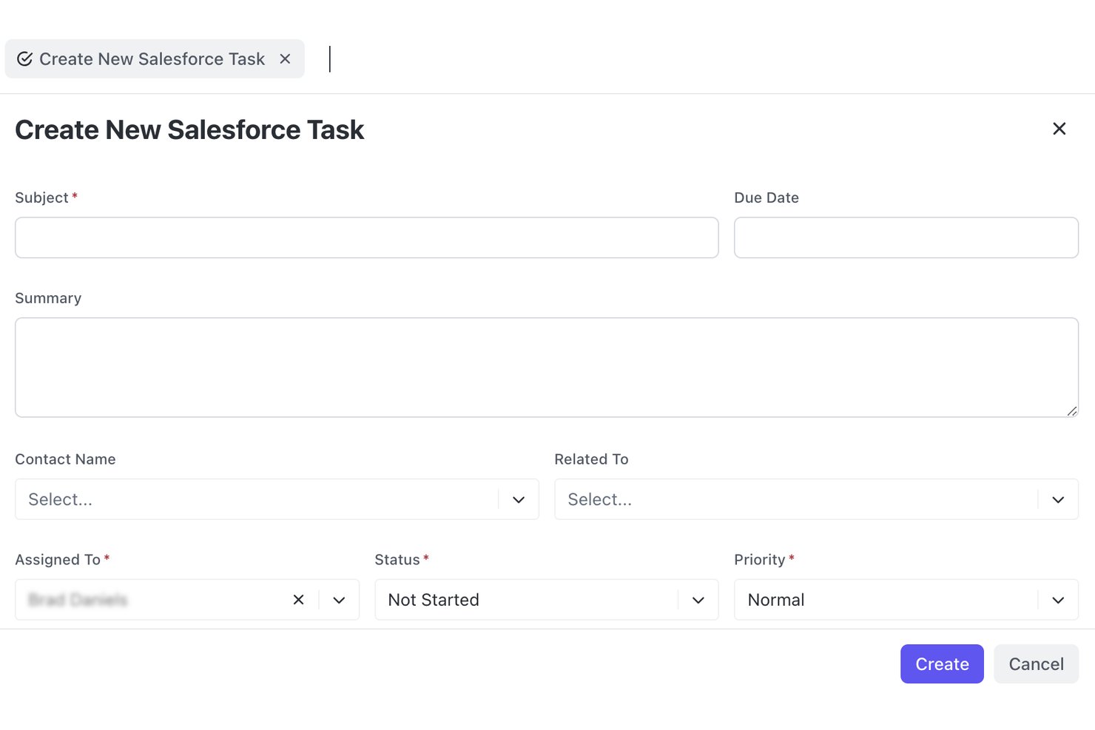Screen dimensions: 1095x730
Task: Expand the Status chevron arrow
Action: (x=698, y=600)
